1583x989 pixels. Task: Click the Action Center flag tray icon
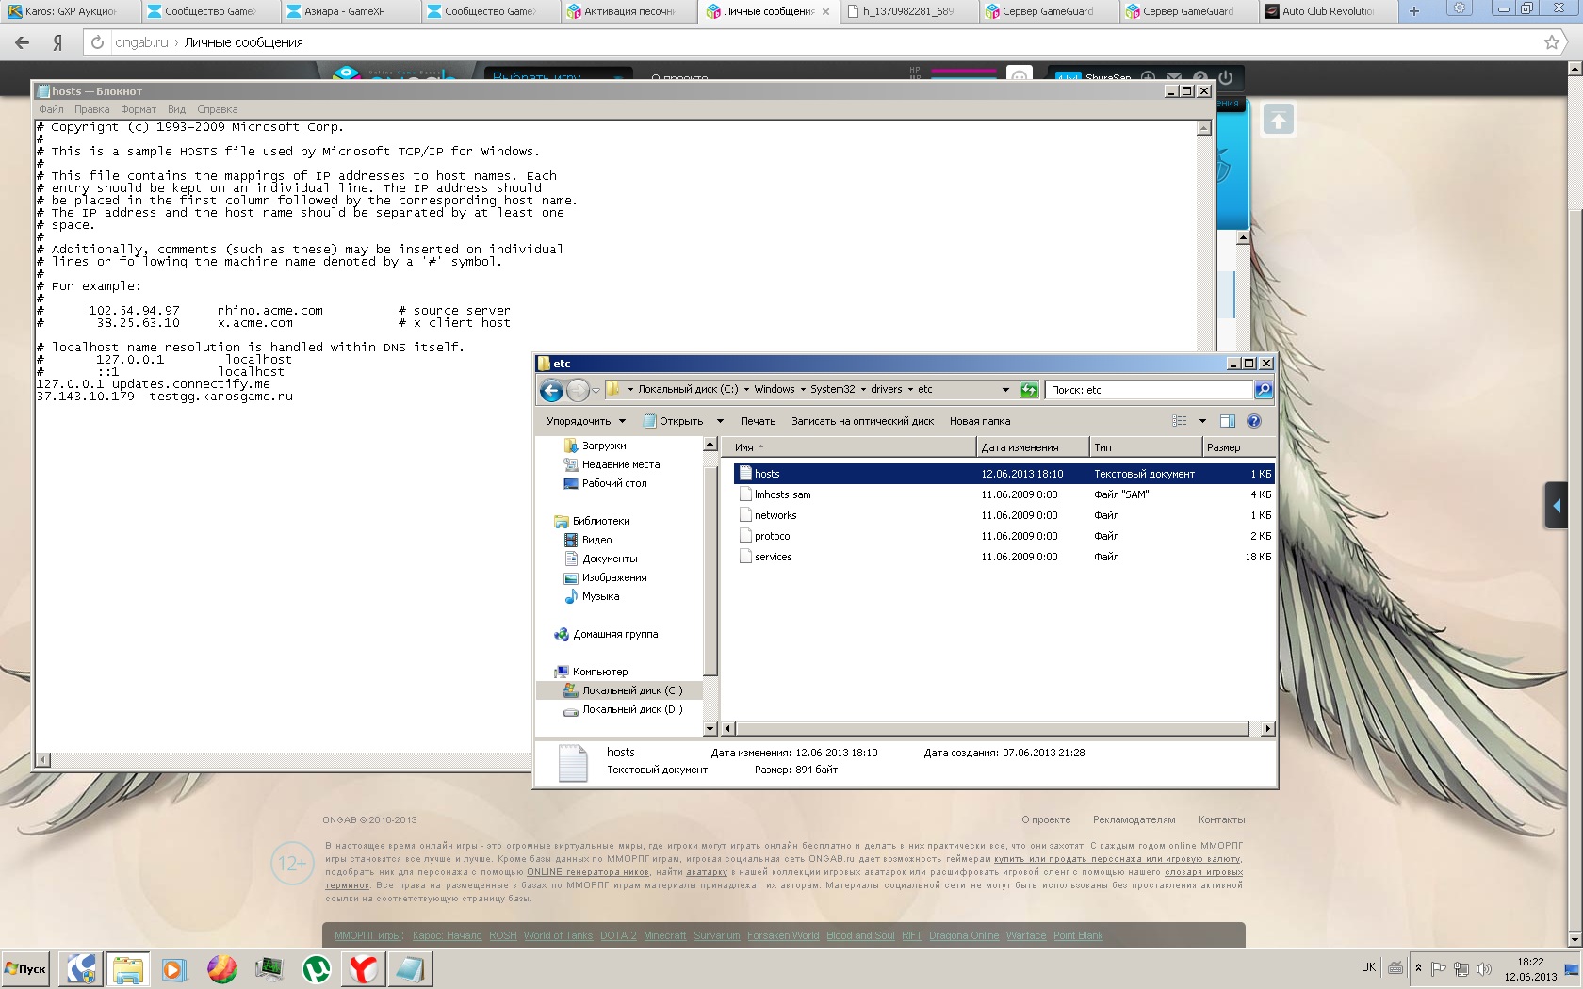(1439, 968)
